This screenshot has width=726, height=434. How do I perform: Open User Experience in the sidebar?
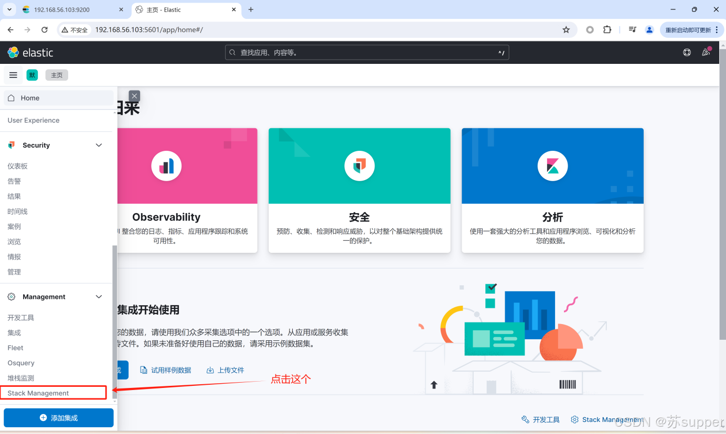pos(34,120)
